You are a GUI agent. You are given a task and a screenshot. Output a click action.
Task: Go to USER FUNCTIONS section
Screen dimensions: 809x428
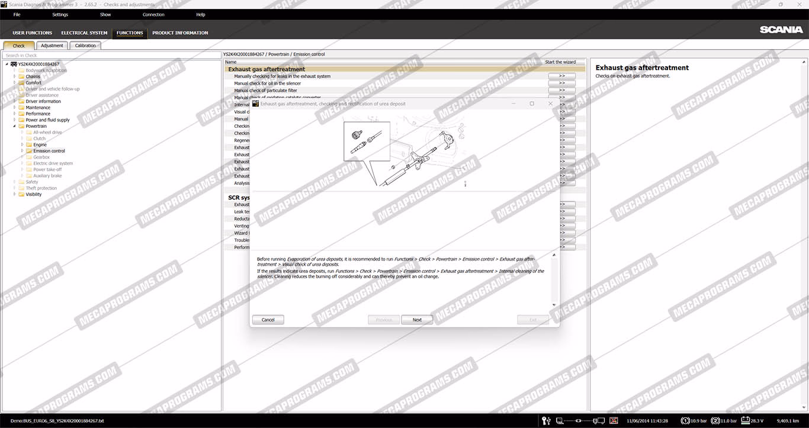33,33
